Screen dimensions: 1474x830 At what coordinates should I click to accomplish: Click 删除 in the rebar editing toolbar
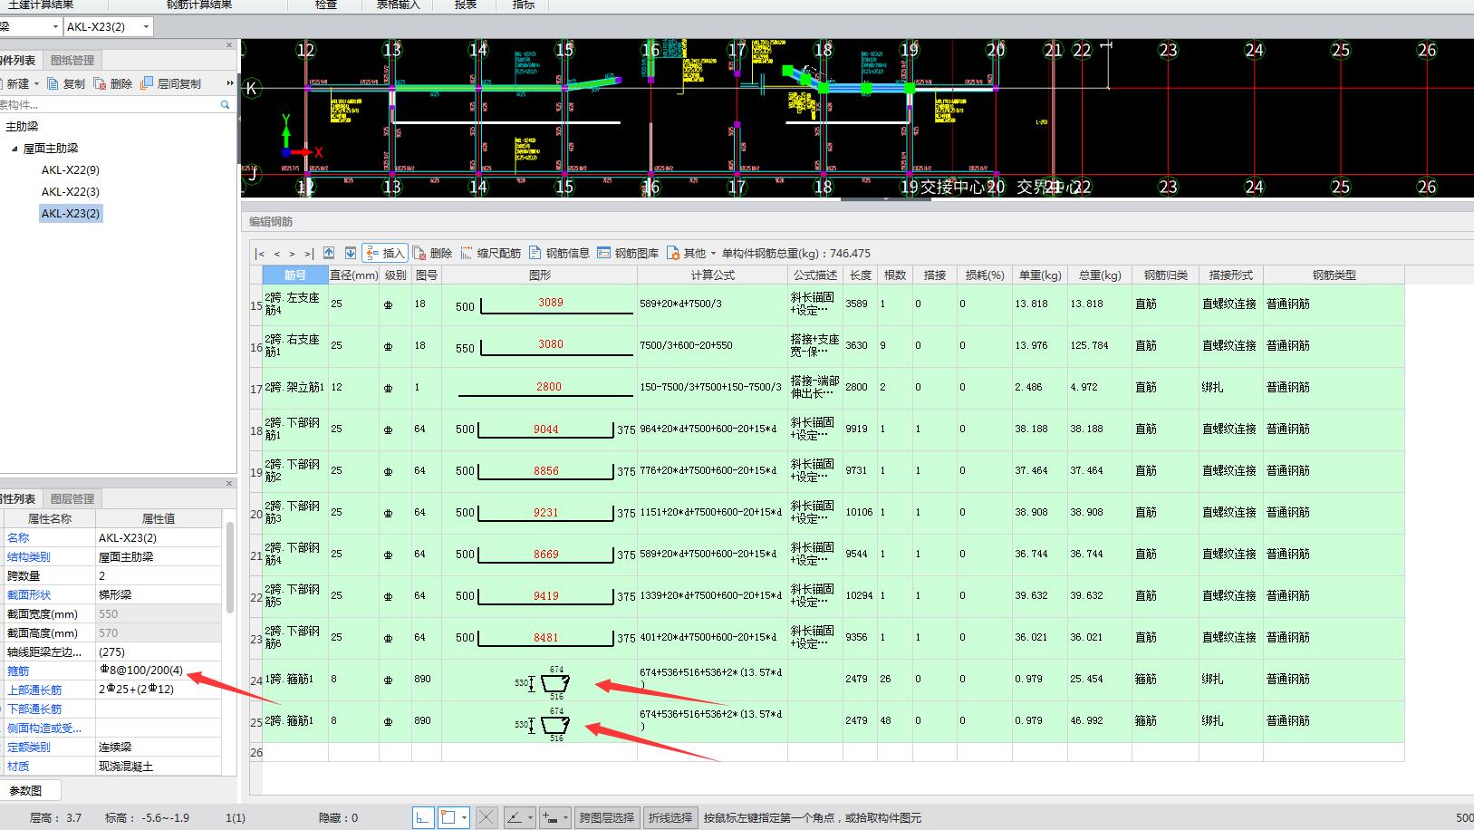pos(433,253)
